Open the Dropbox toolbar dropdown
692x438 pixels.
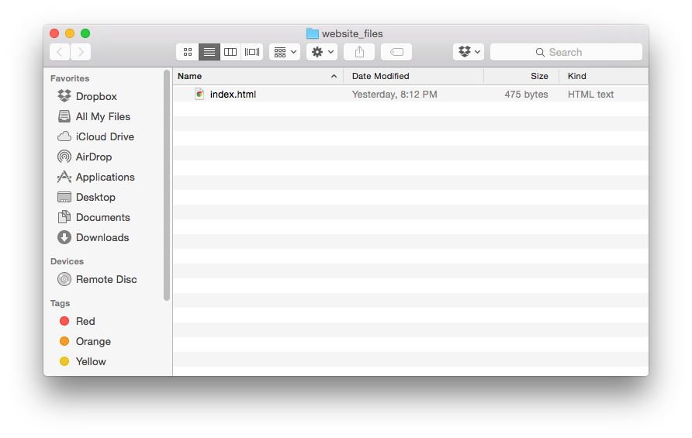[x=469, y=52]
